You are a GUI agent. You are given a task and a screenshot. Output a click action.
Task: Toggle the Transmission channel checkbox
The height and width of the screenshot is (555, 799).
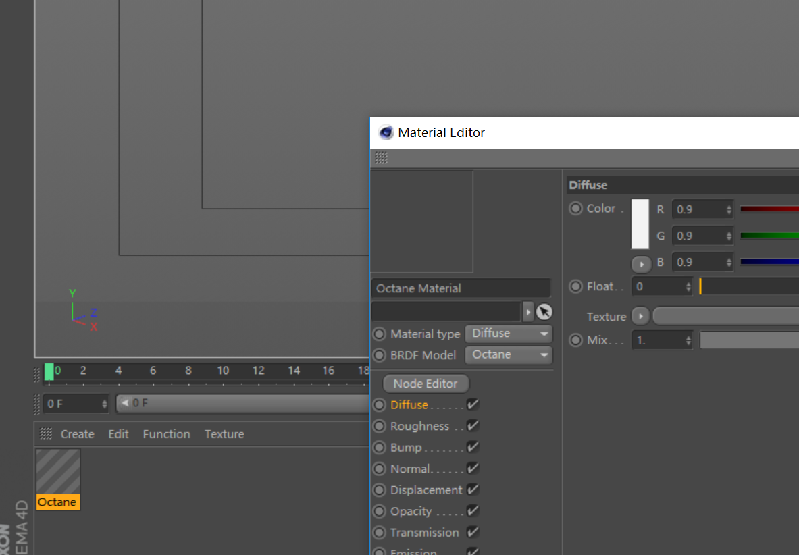click(473, 532)
